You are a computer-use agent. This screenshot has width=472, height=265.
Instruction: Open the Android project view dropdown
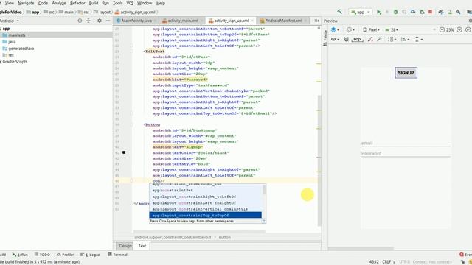[x=10, y=21]
